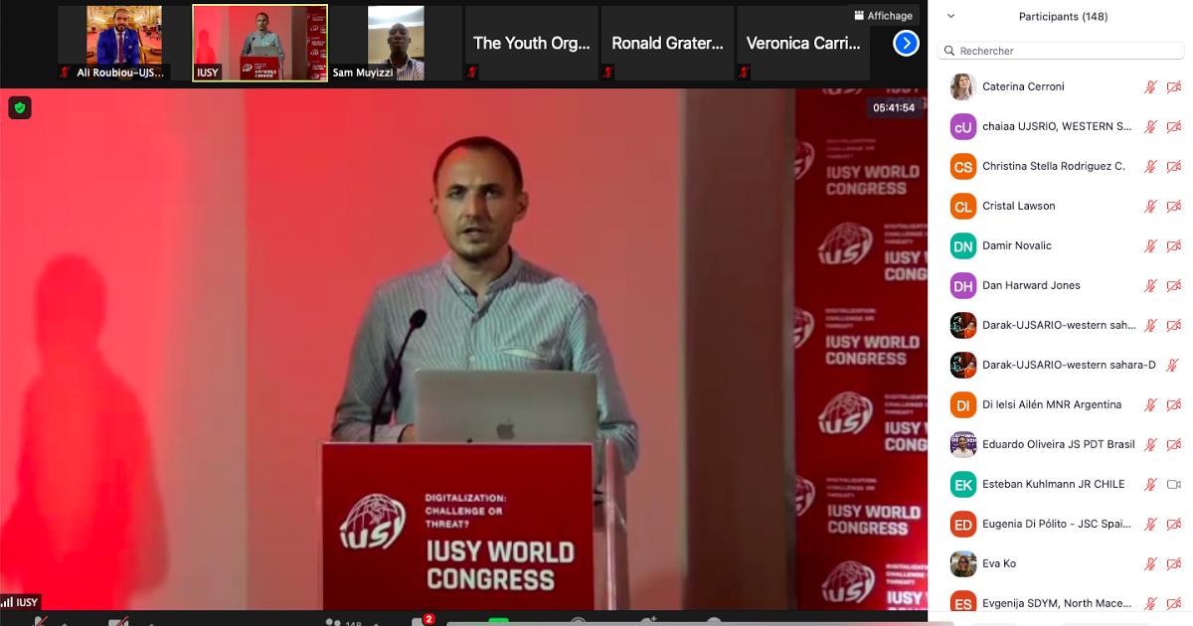Open the Affichage view menu
The image size is (1193, 626).
click(884, 16)
